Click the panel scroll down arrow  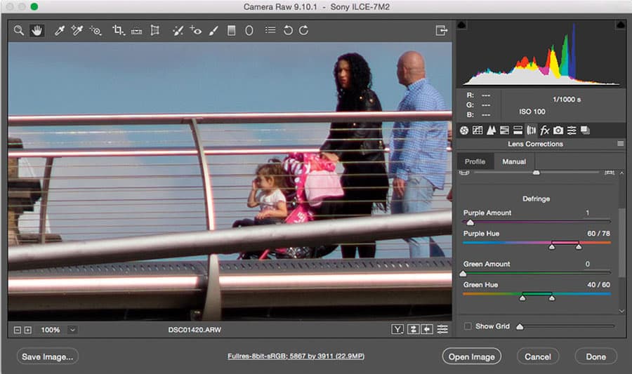[x=621, y=311]
